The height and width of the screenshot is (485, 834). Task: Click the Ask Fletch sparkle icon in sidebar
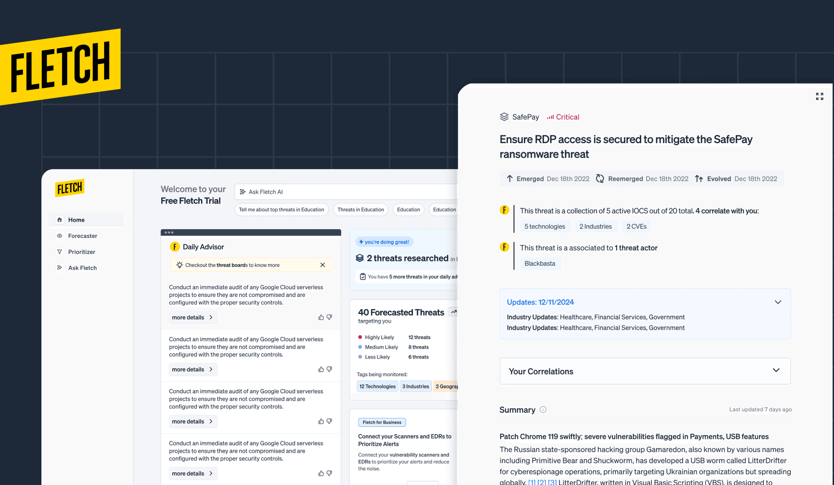60,268
